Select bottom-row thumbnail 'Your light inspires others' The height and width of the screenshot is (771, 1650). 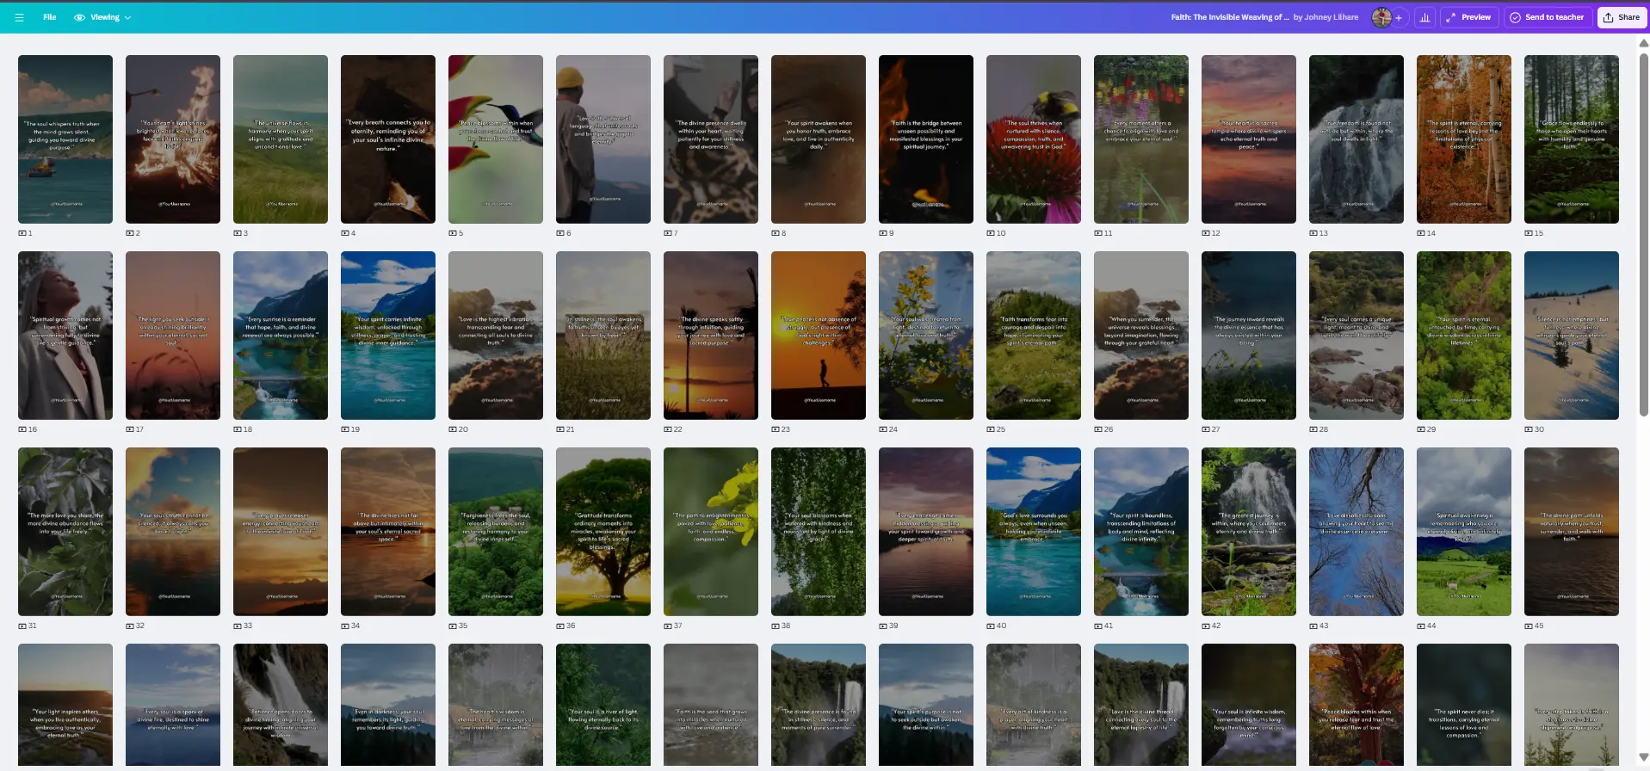[x=65, y=705]
